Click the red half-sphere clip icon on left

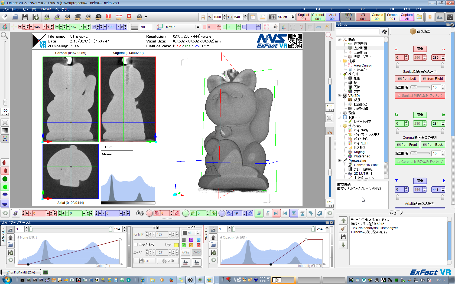tap(5, 163)
